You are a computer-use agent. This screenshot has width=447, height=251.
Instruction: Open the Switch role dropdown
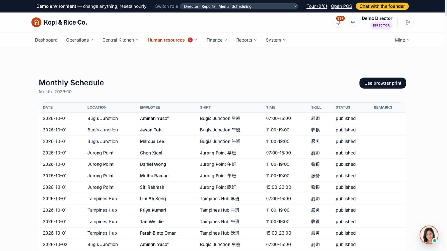(x=239, y=6)
